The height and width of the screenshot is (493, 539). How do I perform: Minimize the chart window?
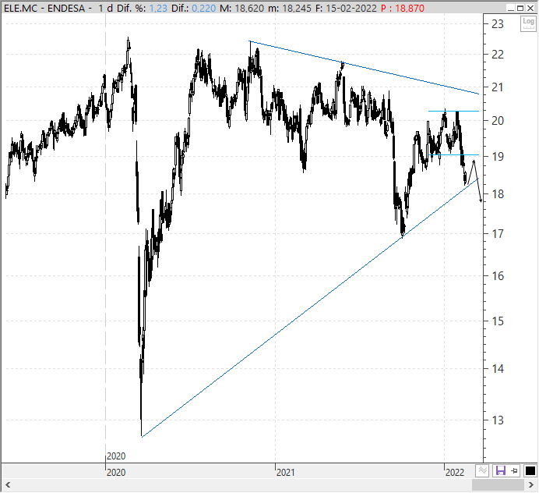(x=511, y=8)
